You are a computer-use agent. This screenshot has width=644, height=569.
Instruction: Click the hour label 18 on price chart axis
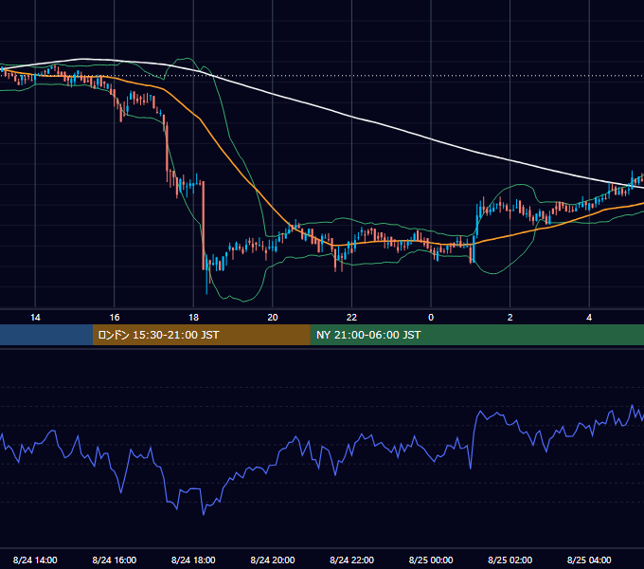[193, 318]
